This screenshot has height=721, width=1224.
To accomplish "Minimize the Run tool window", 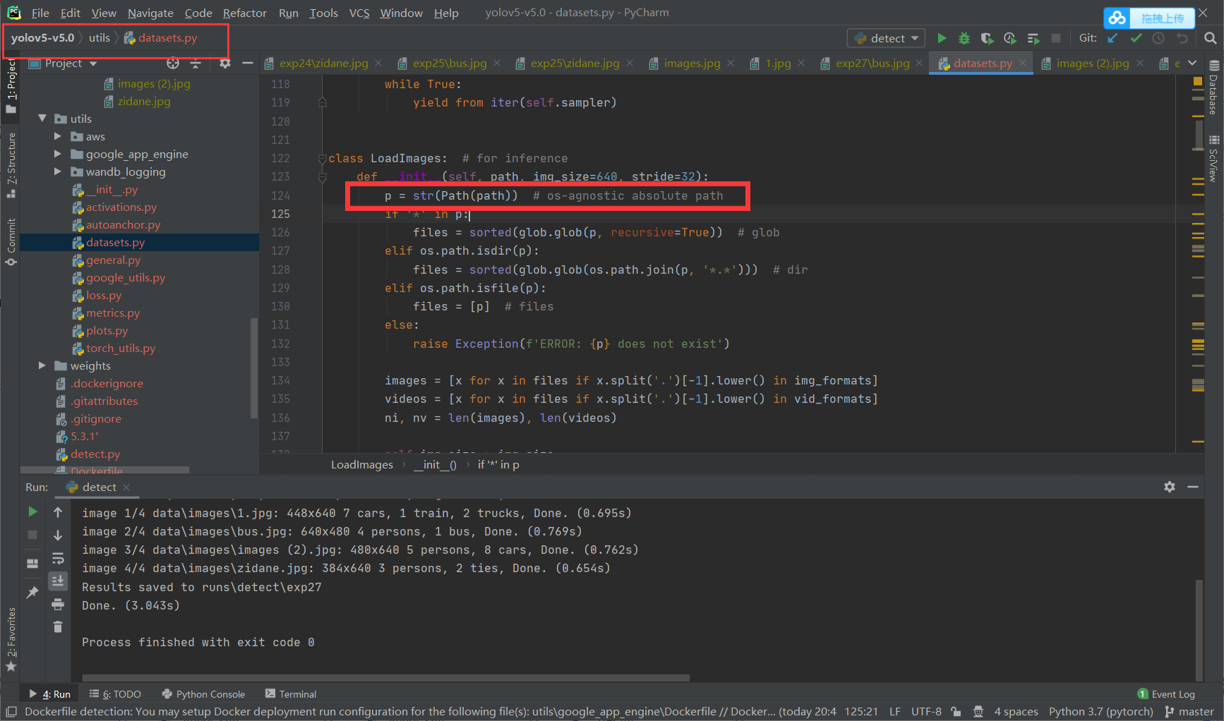I will pyautogui.click(x=1193, y=487).
